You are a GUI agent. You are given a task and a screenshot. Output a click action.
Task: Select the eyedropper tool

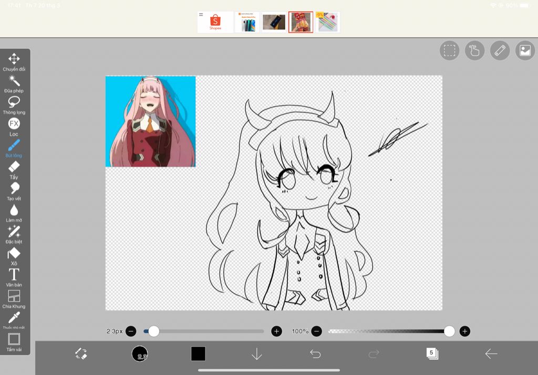14,320
